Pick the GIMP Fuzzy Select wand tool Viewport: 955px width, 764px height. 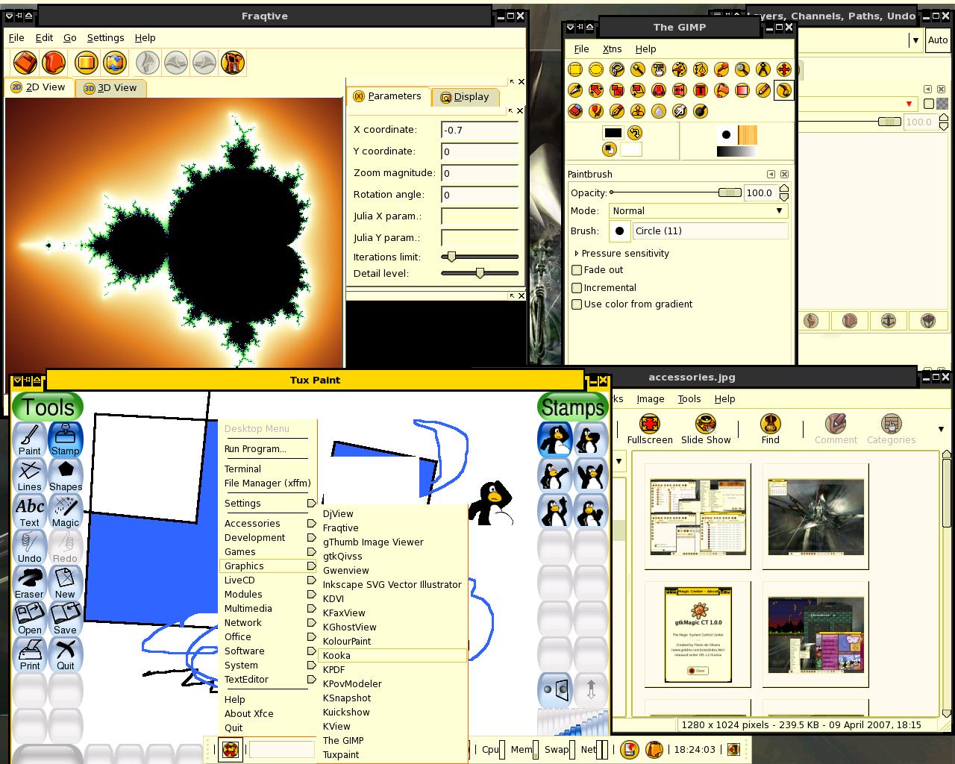click(x=638, y=69)
